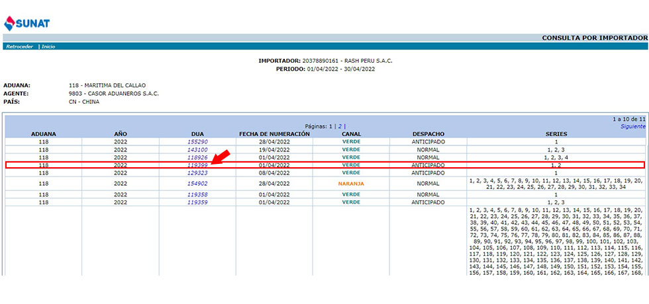Click the DUA column header
The height and width of the screenshot is (304, 649).
[x=197, y=133]
